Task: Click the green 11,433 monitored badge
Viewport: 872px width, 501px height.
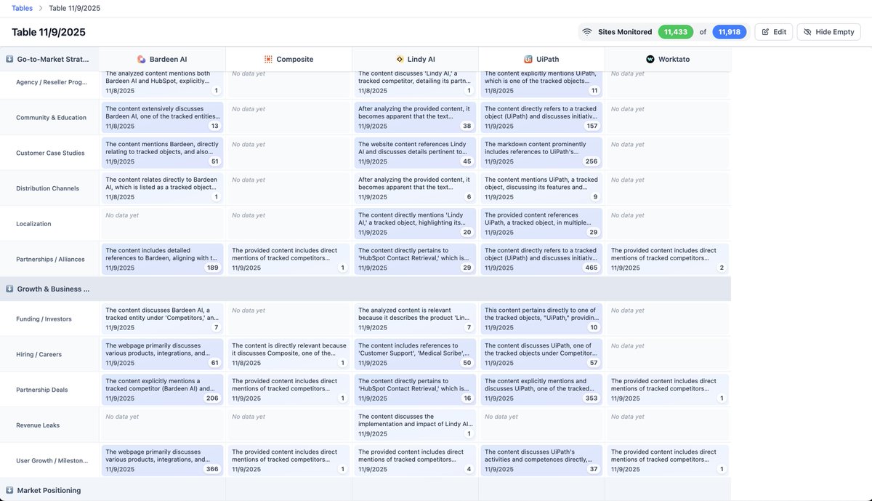Action: [x=676, y=32]
